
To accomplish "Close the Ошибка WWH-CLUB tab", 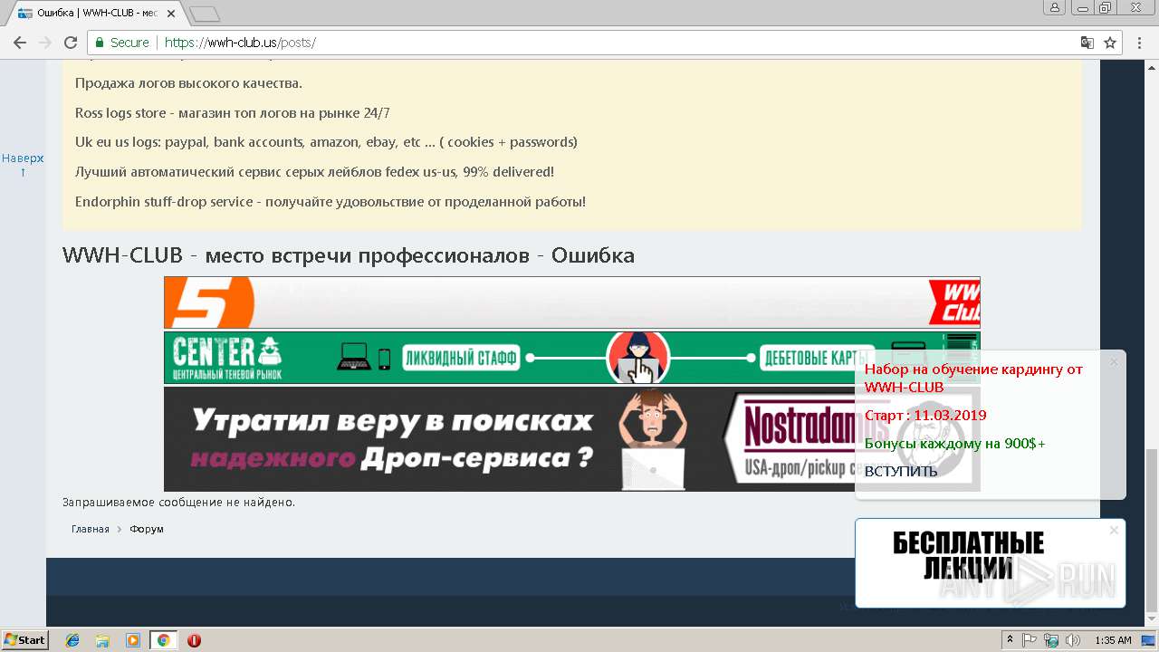I will [x=171, y=14].
